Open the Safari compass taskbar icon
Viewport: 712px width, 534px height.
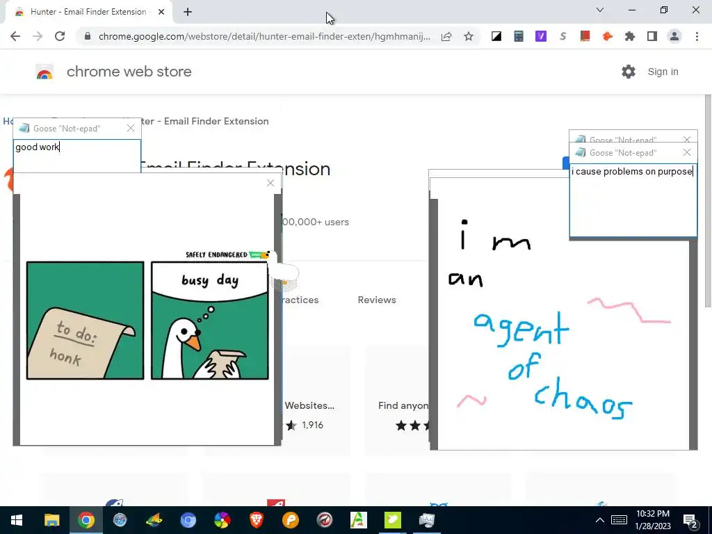click(x=120, y=520)
